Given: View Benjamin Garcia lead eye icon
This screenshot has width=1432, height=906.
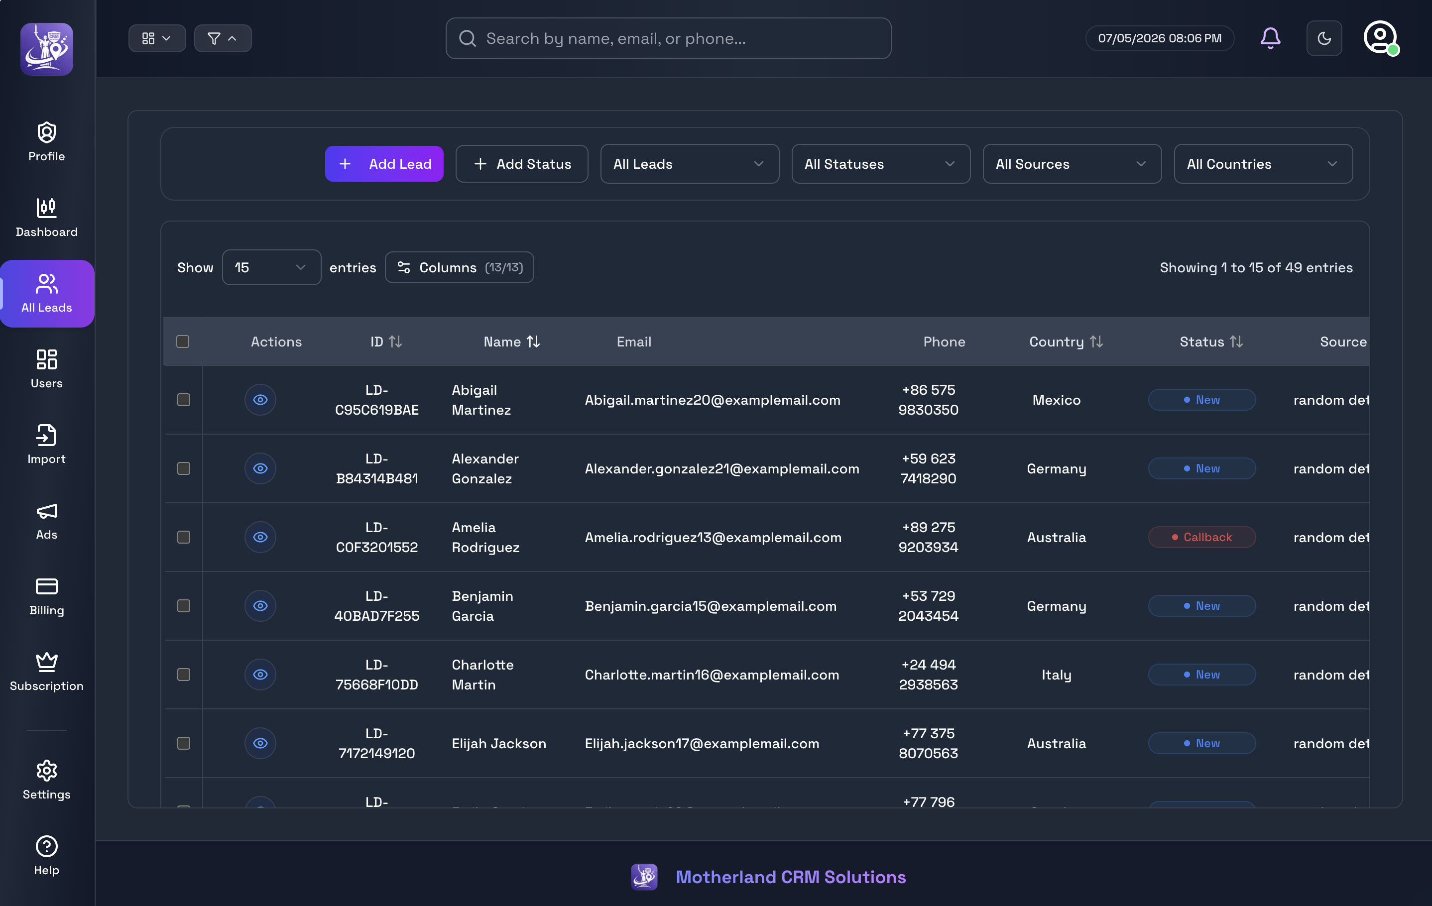Looking at the screenshot, I should [x=260, y=606].
